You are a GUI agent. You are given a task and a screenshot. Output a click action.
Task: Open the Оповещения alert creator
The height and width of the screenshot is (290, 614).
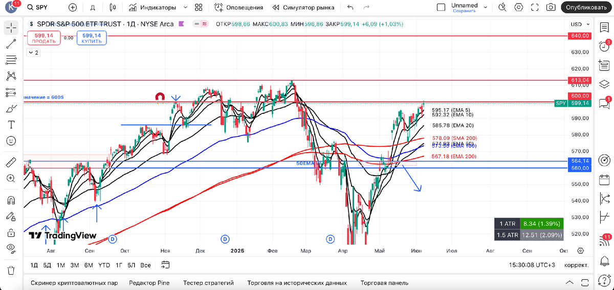pos(238,7)
